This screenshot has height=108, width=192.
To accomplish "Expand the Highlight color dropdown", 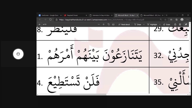I will [160, 25].
